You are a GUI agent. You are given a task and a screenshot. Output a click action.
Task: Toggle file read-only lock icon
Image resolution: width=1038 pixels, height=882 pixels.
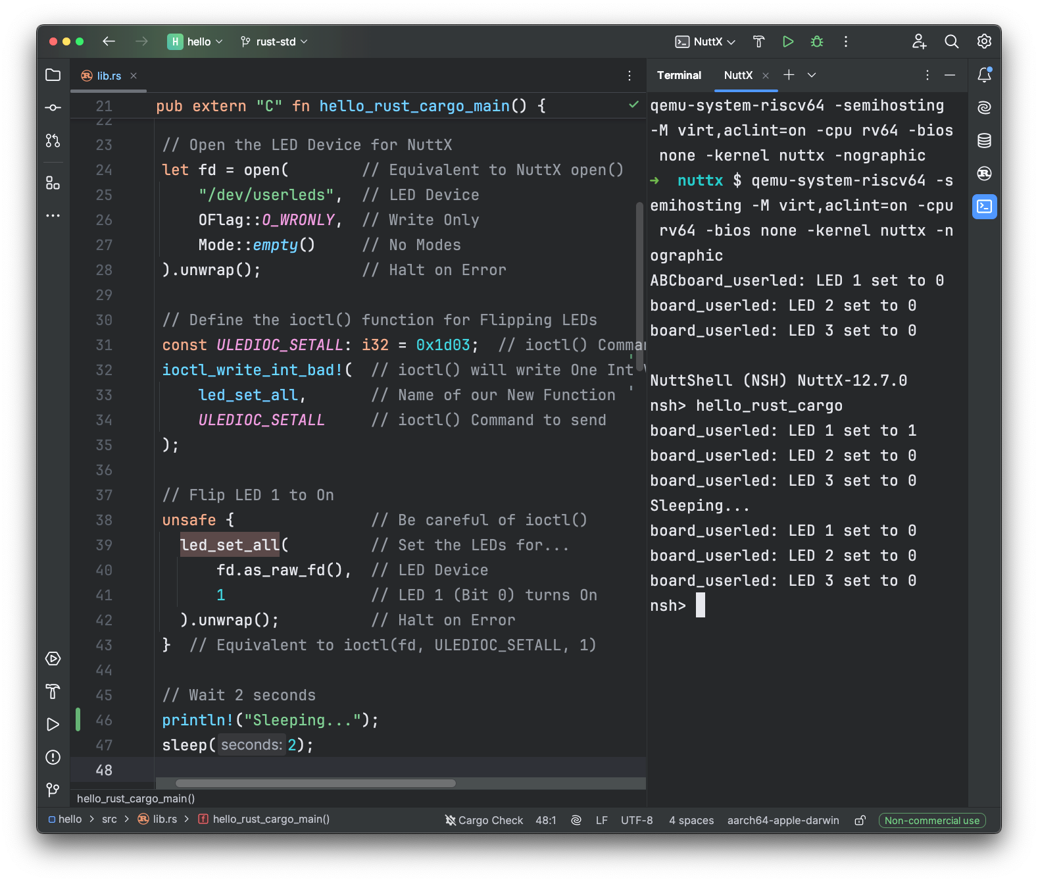click(x=859, y=820)
